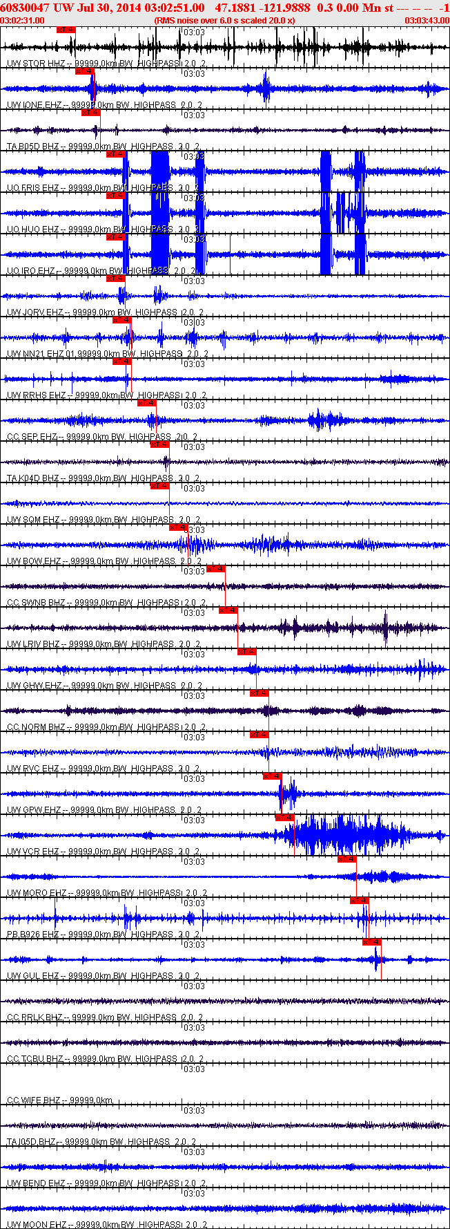Screen dimensions: 450x1229
Task: Select the xT 4 pick flag on UW MORO EHZ
Action: [347, 859]
